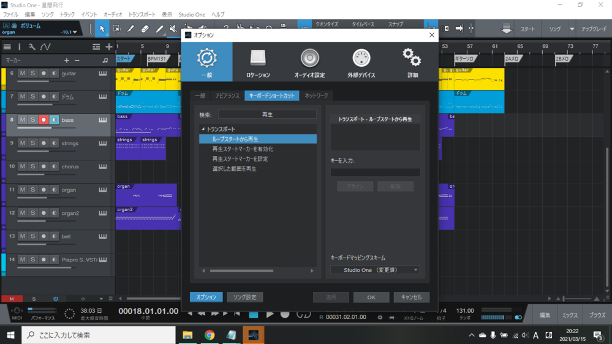Open the ソング dropdown arrow
The height and width of the screenshot is (344, 612).
pyautogui.click(x=572, y=29)
